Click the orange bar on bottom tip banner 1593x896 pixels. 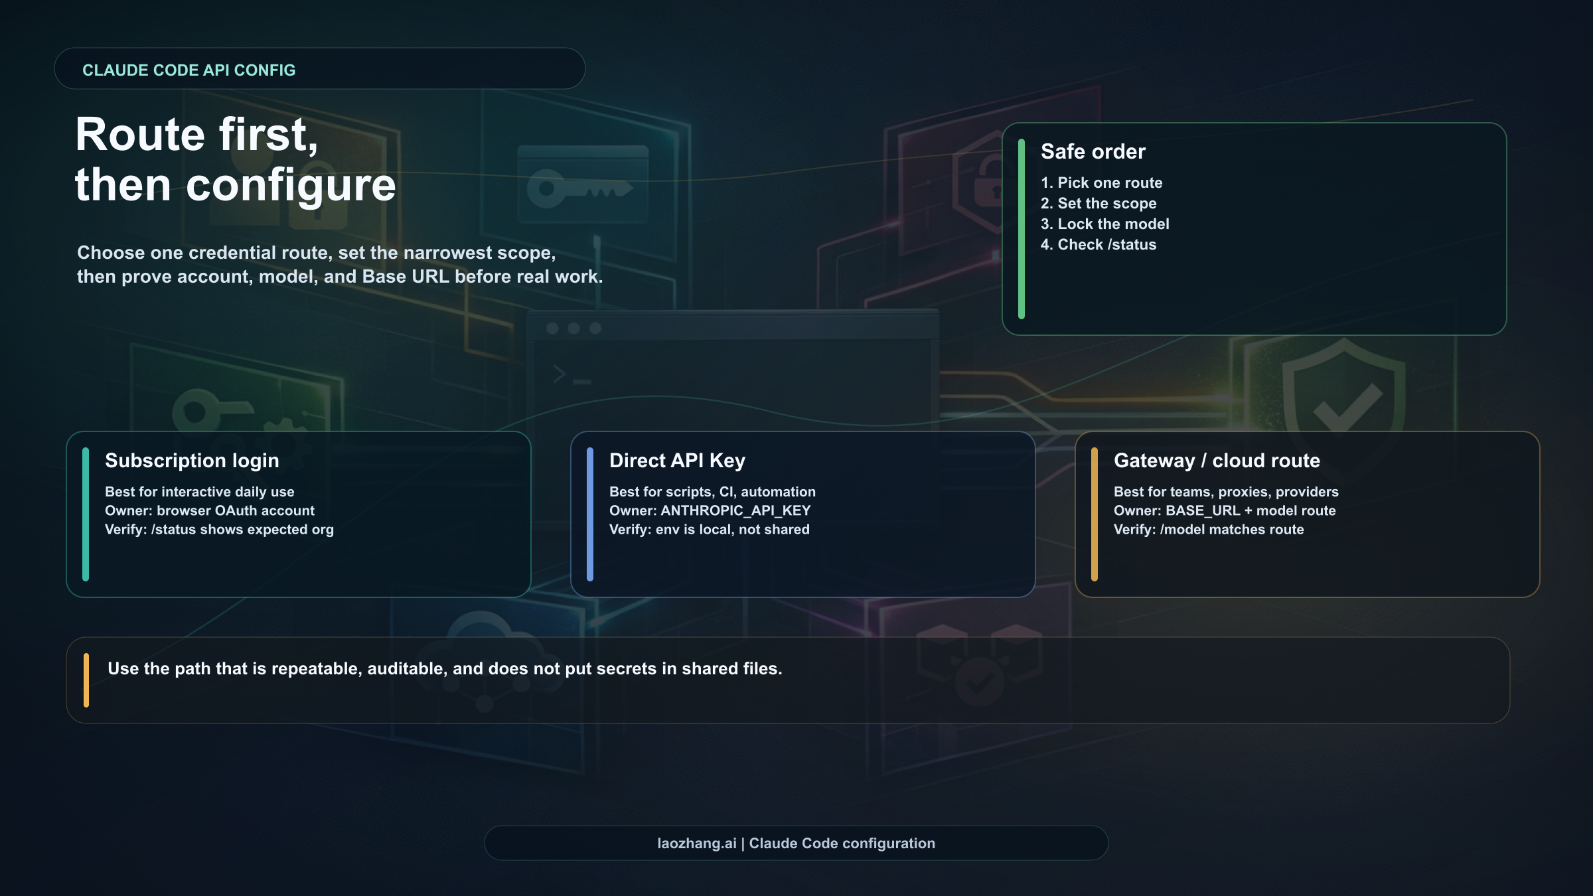pyautogui.click(x=86, y=680)
